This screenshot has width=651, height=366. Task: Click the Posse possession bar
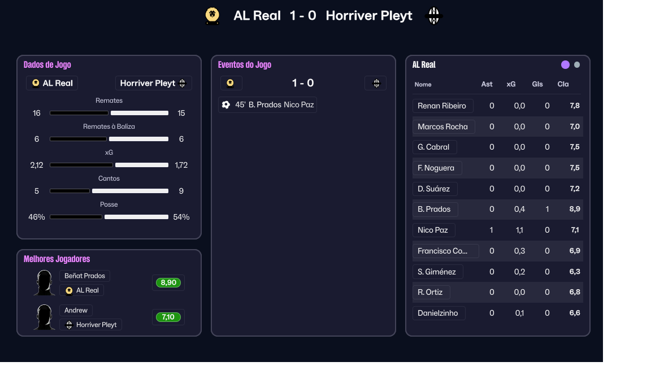tap(109, 217)
